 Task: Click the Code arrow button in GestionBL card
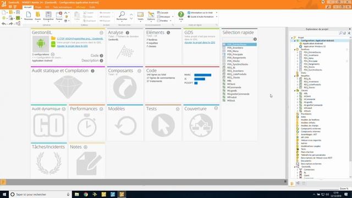[x=101, y=56]
